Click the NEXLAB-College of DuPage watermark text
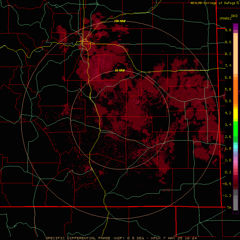 213,3
